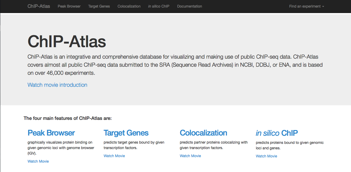The width and height of the screenshot is (351, 172).
Task: Expand the Find an experiment dropdown
Action: coord(307,6)
